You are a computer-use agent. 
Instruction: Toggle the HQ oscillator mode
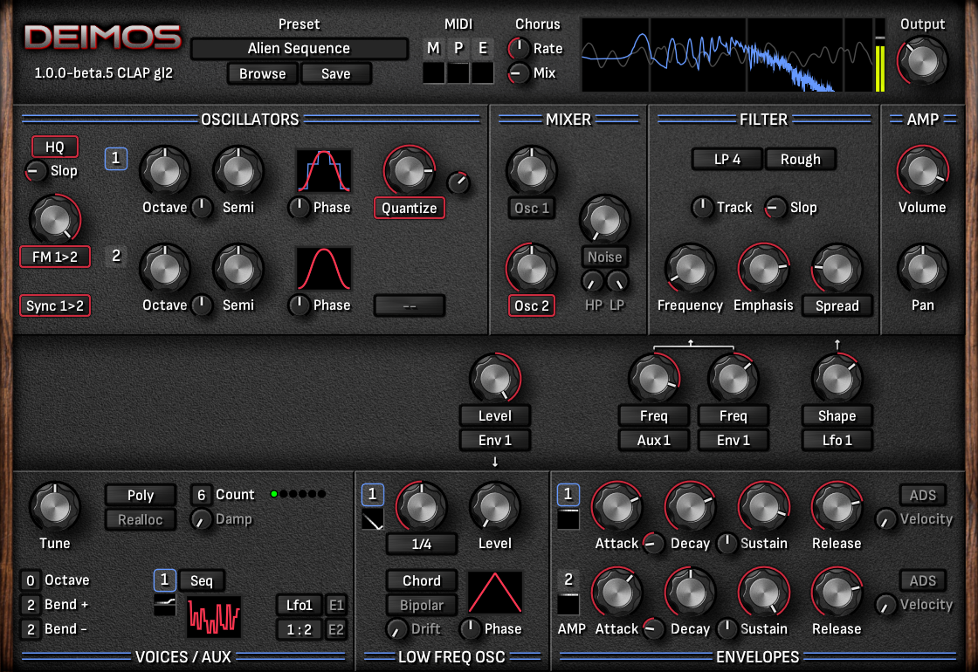[55, 147]
